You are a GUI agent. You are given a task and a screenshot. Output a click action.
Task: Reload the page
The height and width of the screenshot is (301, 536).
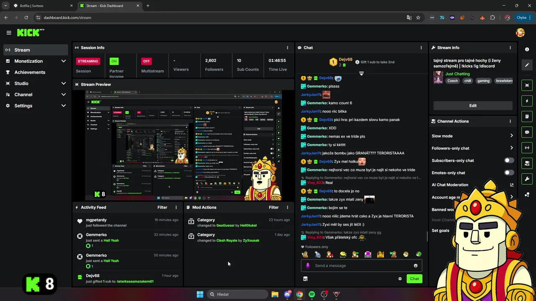click(26, 18)
